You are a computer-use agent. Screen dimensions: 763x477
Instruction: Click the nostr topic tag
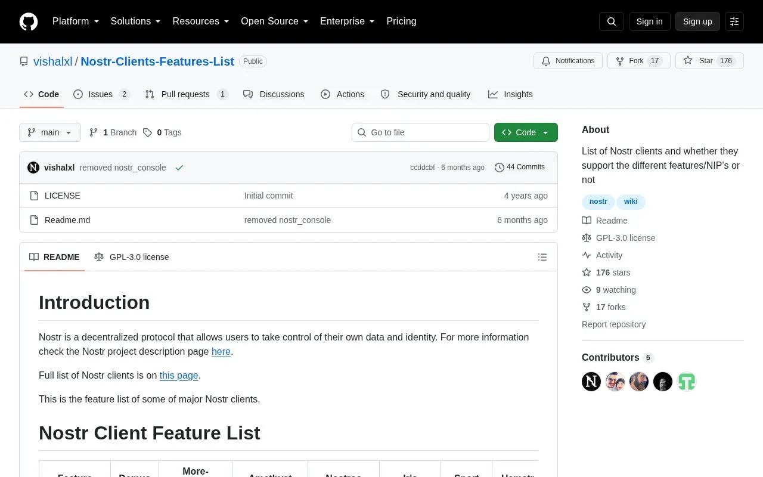[598, 202]
